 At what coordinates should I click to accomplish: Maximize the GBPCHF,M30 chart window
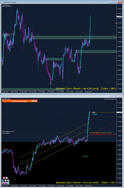coord(116,96)
